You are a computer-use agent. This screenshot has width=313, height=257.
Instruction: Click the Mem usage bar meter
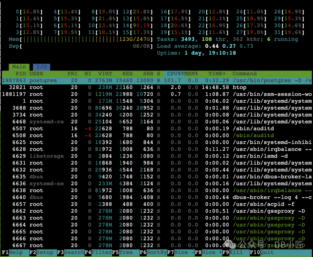(x=81, y=39)
